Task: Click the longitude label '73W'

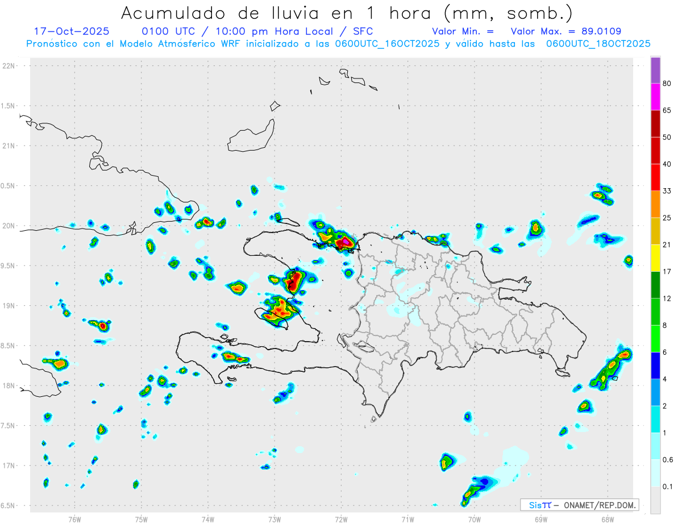Action: point(275,519)
